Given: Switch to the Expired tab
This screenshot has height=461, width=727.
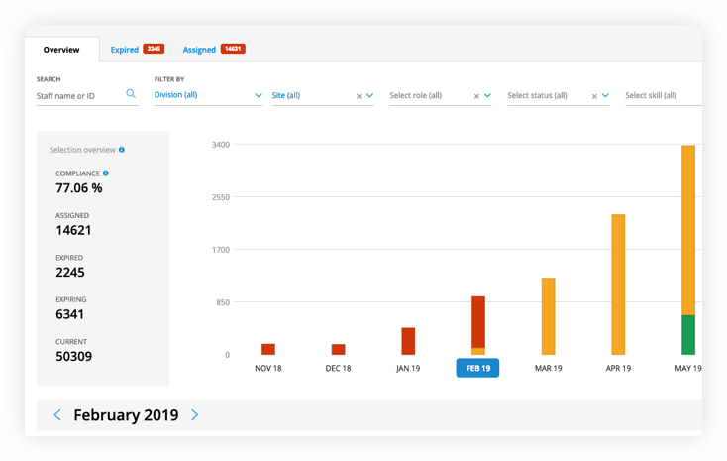Looking at the screenshot, I should pos(125,49).
